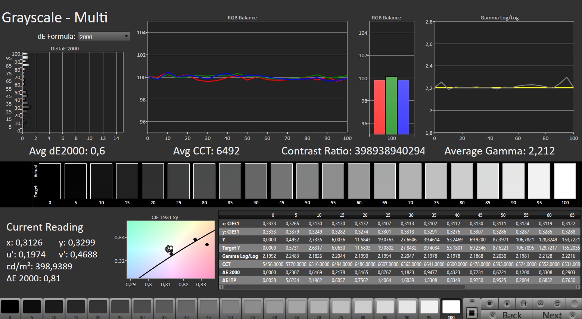Select the 90 level gray patch button
The image size is (582, 319).
pos(407,308)
